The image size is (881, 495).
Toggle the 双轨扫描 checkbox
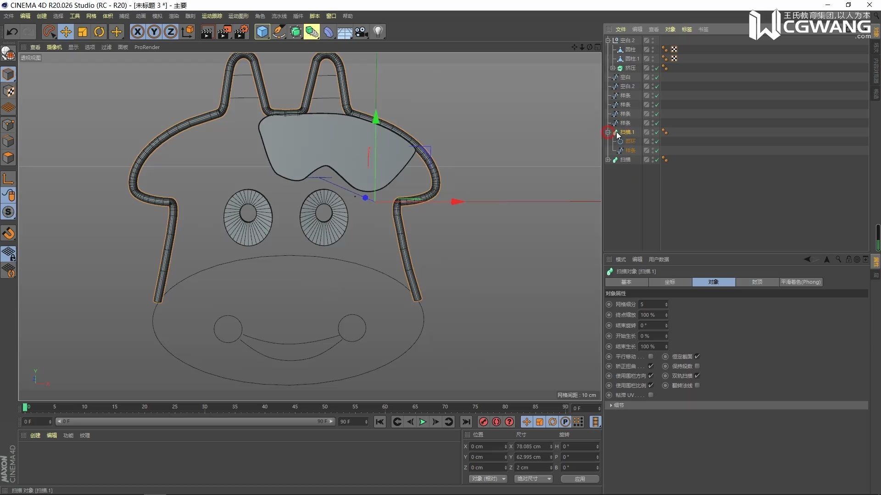697,376
